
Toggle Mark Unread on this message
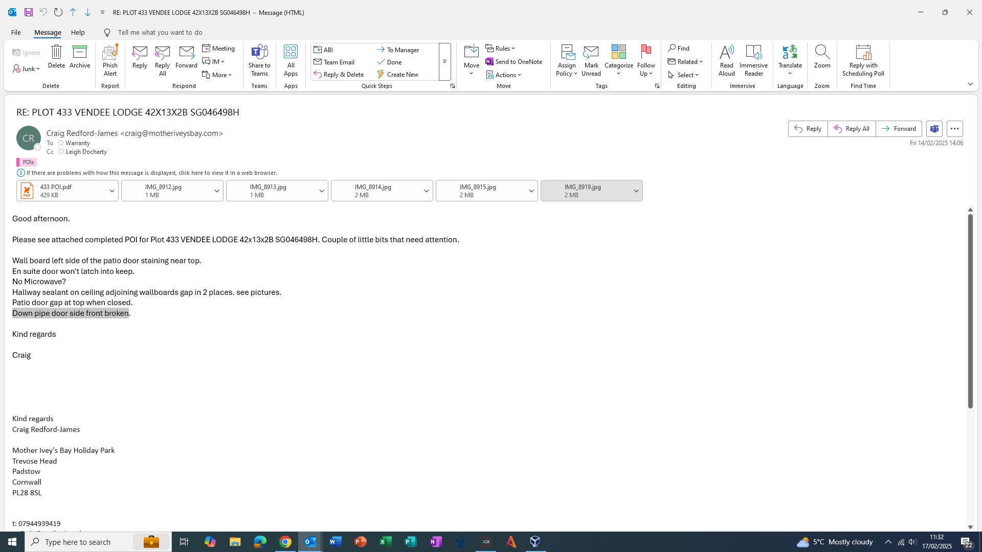coord(591,53)
